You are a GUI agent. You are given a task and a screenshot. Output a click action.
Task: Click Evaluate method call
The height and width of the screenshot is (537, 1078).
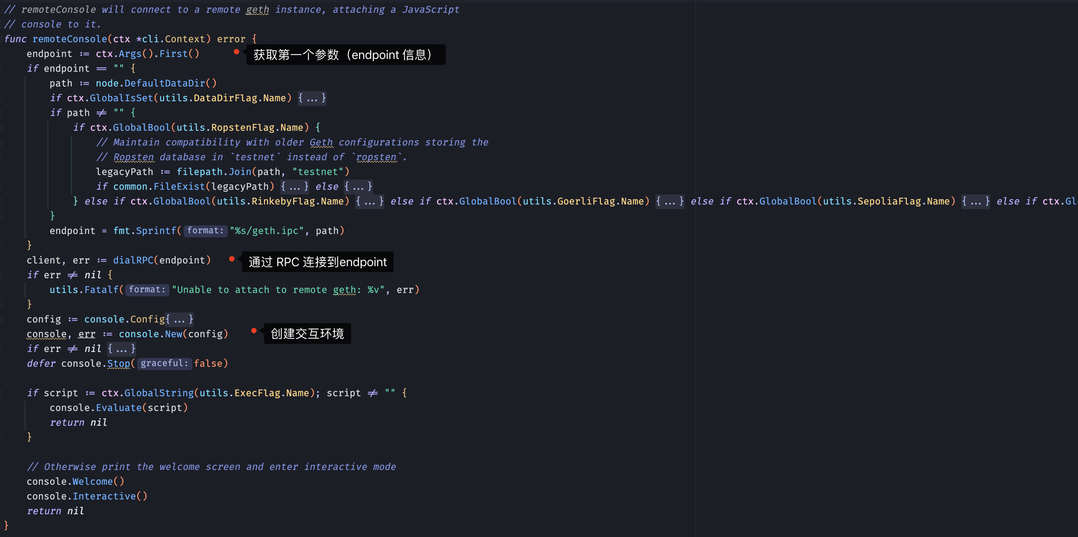(119, 408)
